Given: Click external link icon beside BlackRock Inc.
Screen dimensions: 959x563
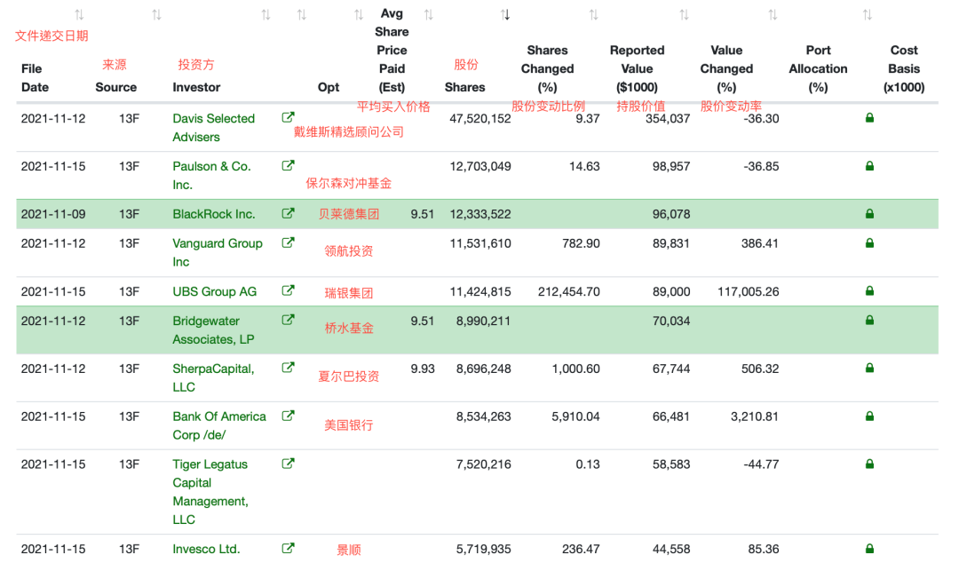Looking at the screenshot, I should [288, 213].
